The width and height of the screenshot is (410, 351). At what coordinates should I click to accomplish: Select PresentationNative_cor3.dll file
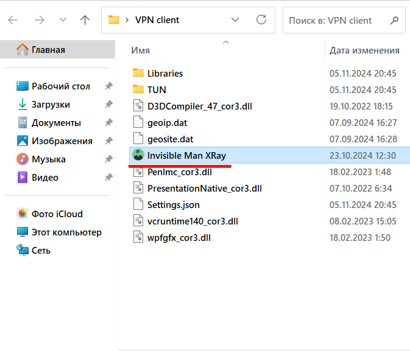coord(205,189)
